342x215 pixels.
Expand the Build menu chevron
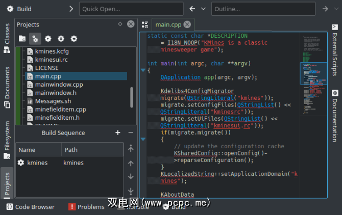pyautogui.click(x=70, y=9)
